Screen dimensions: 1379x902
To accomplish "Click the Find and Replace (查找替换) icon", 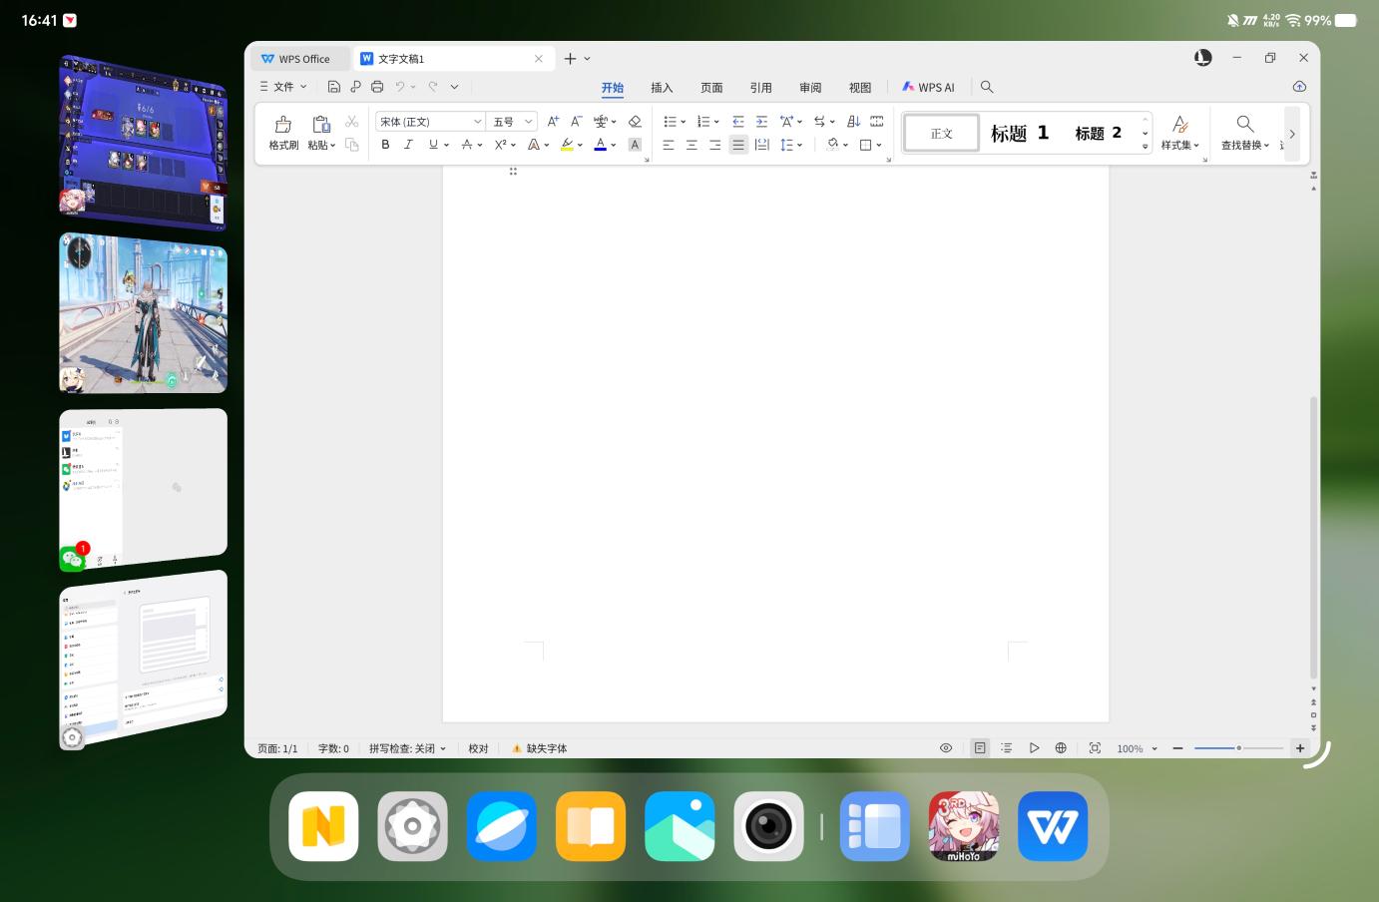I will click(1244, 124).
